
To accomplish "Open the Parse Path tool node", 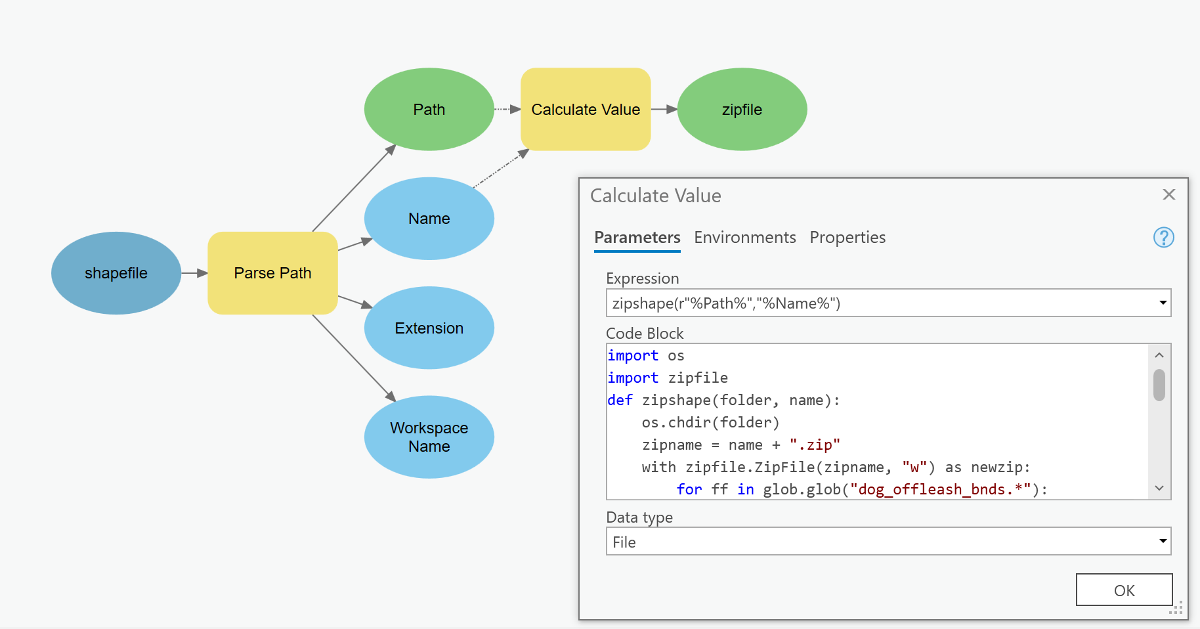I will click(272, 273).
